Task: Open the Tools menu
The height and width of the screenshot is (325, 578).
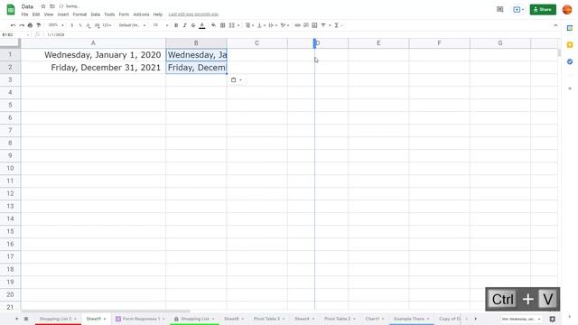Action: (x=109, y=14)
